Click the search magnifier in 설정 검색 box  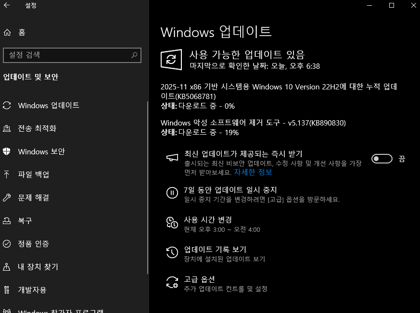point(134,55)
